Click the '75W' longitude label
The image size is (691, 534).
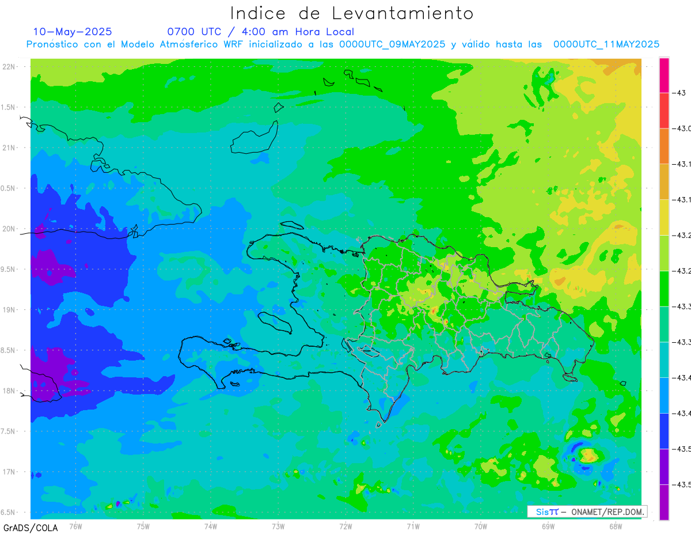click(143, 526)
